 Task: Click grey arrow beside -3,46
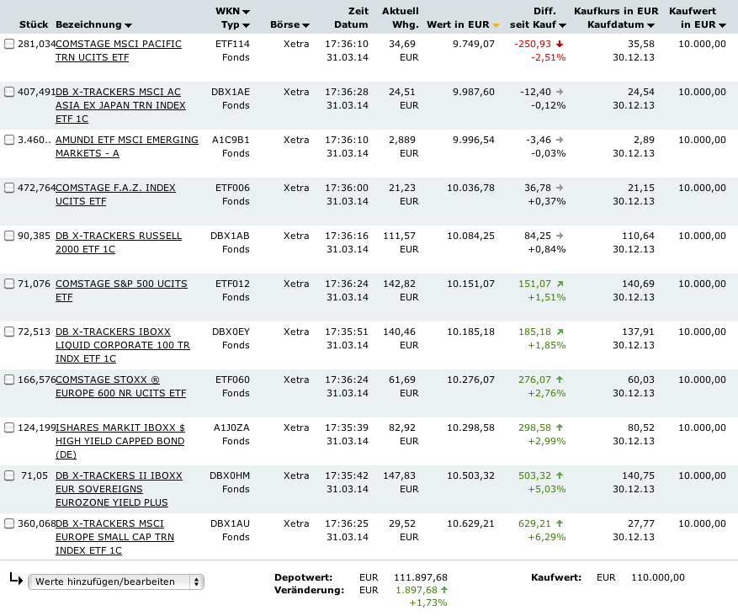pos(560,140)
